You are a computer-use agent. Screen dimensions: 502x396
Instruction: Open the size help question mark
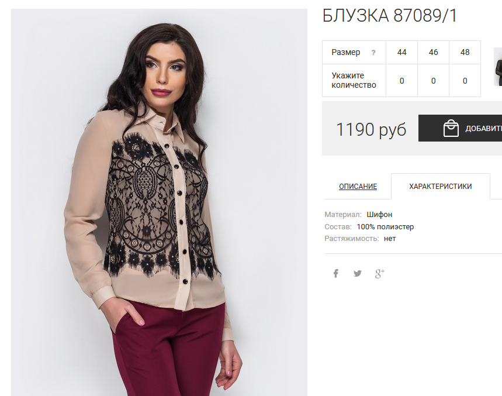pos(373,53)
